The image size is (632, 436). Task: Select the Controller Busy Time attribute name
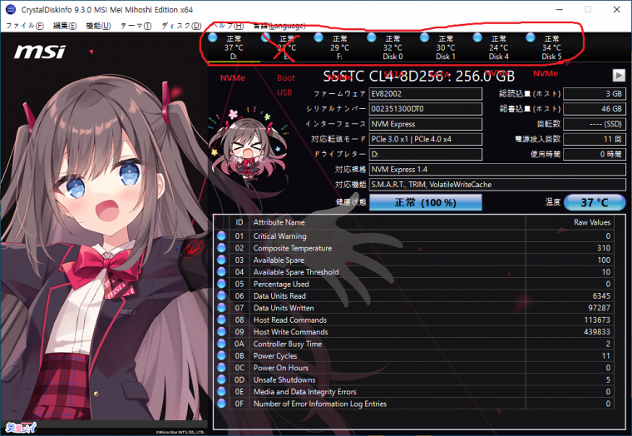[x=288, y=344]
